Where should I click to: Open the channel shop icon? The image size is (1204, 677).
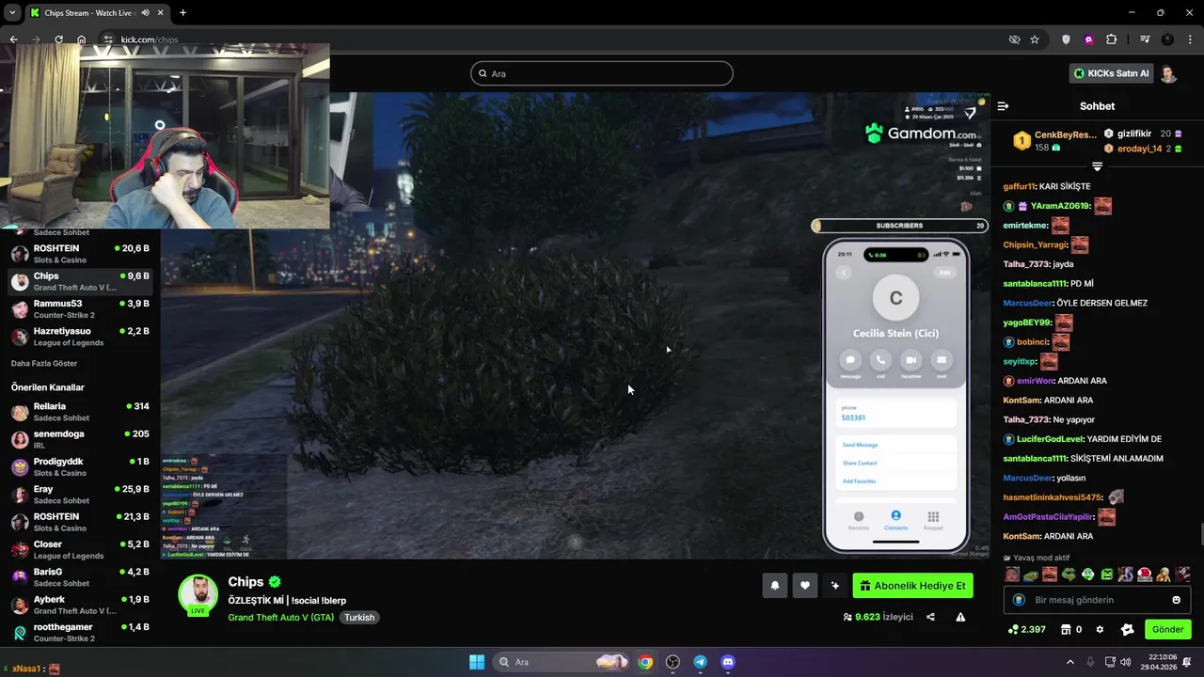tap(1066, 629)
